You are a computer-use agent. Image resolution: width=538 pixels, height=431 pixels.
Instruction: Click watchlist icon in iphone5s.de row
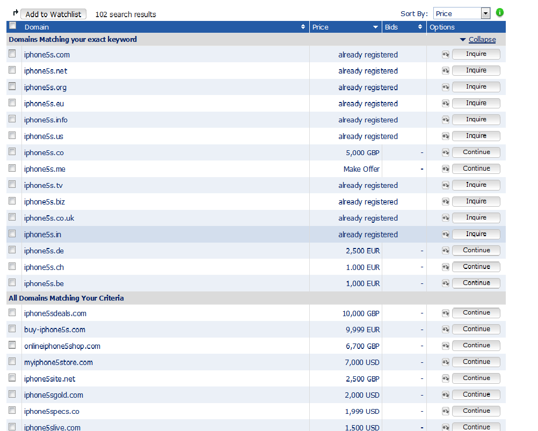coord(445,251)
